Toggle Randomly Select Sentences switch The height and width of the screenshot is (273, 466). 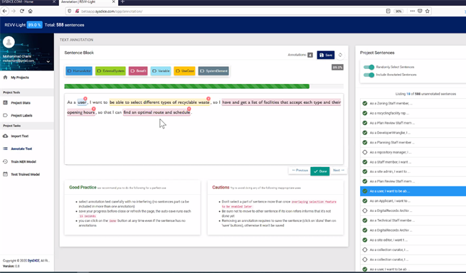(369, 67)
